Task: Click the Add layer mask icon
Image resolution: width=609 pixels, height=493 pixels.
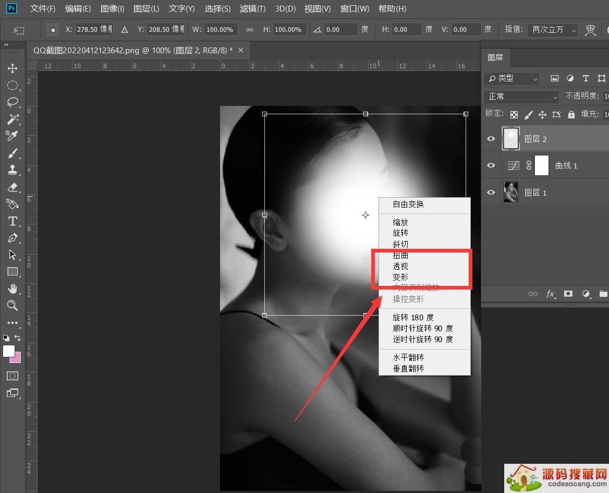Action: pos(568,294)
